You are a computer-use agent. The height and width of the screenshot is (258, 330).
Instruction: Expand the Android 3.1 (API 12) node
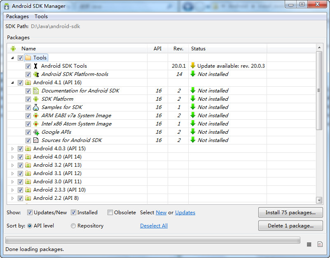click(13, 174)
